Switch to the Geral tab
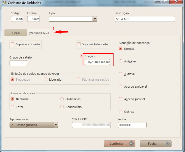This screenshot has height=152, width=185. 16,33
